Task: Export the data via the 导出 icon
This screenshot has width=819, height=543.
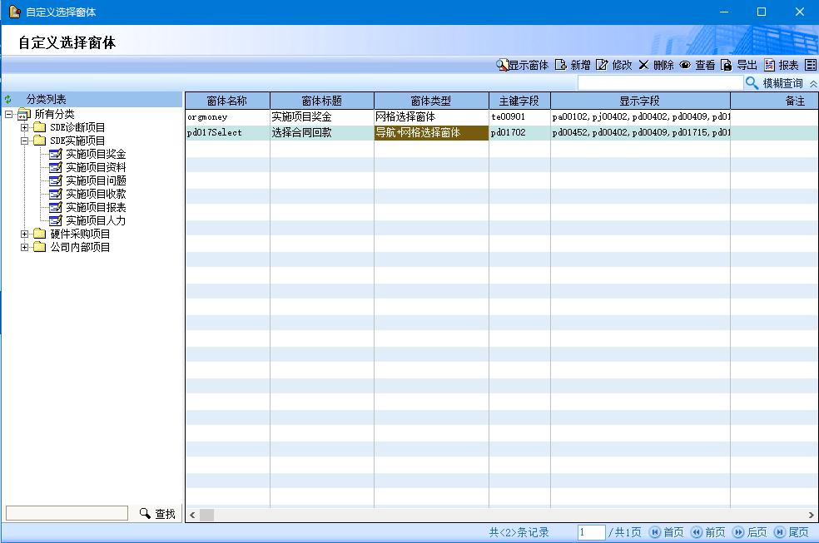Action: coord(727,65)
